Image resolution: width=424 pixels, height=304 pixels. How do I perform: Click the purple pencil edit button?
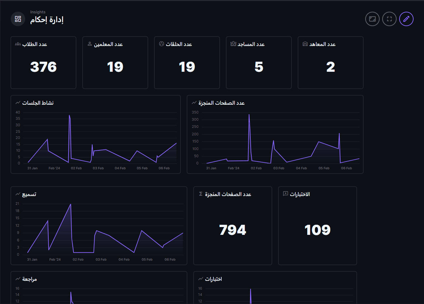406,19
